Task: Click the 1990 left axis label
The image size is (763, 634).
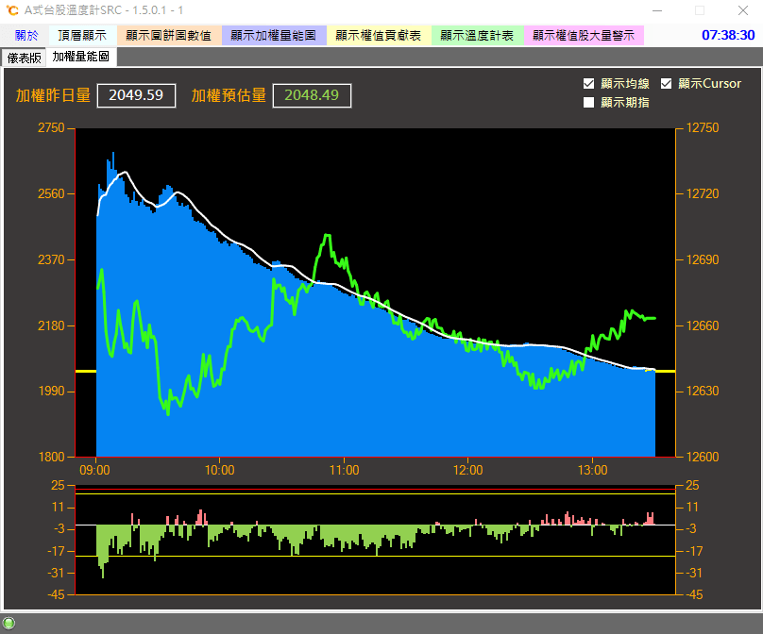Action: [x=51, y=392]
